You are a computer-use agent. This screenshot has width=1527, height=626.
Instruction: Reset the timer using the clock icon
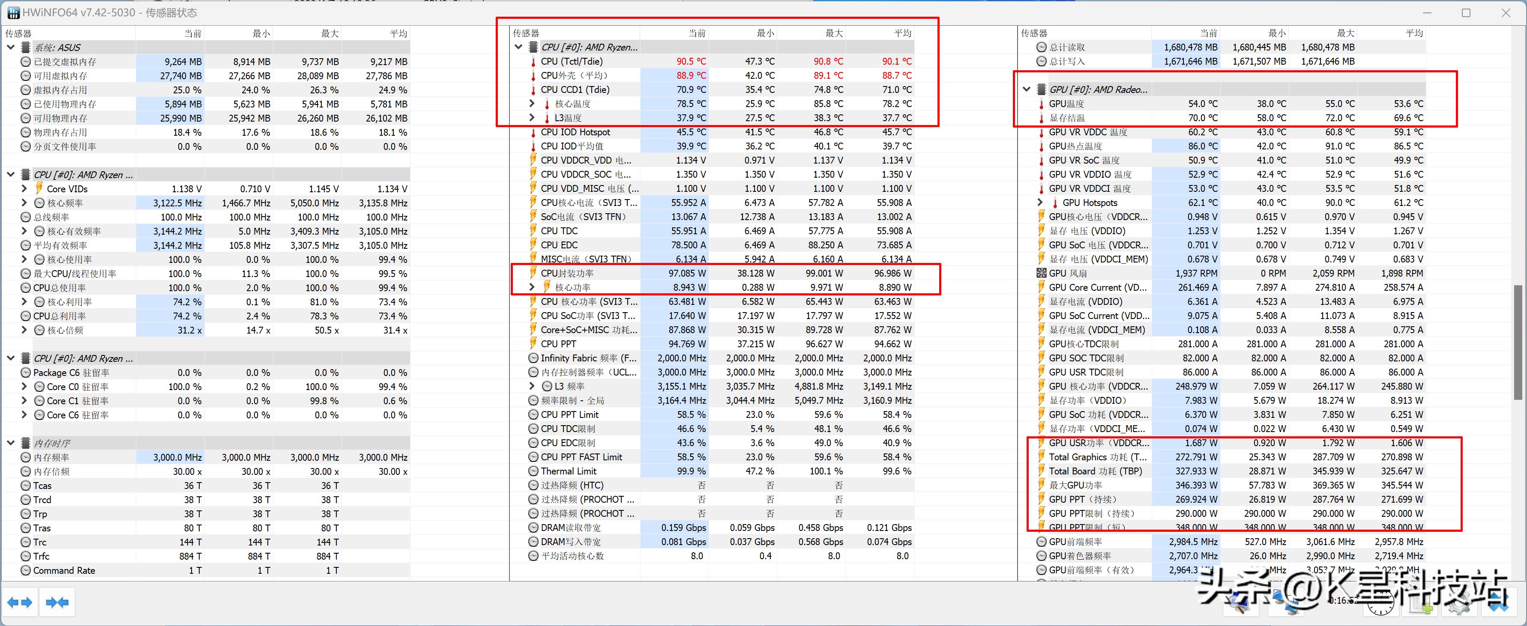(x=1380, y=603)
